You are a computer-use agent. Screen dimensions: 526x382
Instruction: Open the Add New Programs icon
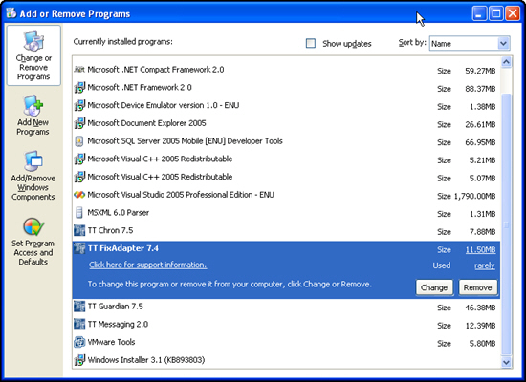coord(33,105)
